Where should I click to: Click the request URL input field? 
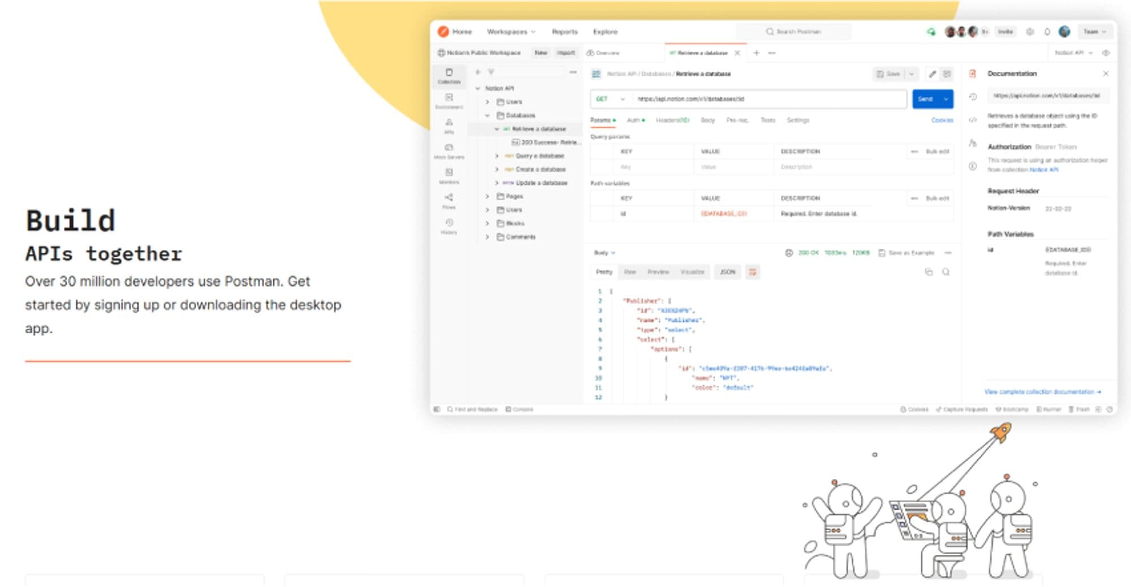[768, 99]
